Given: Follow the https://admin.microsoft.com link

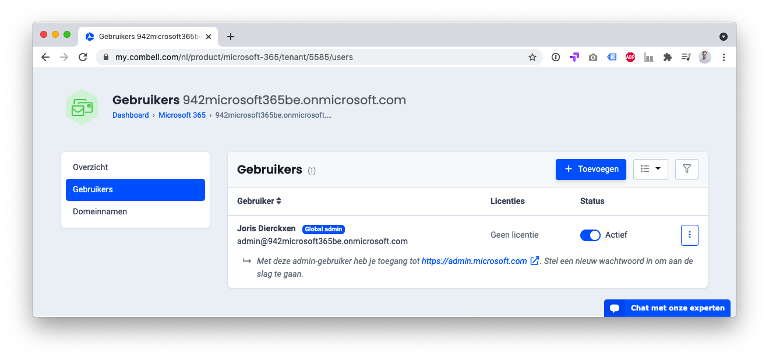Looking at the screenshot, I should (x=474, y=261).
